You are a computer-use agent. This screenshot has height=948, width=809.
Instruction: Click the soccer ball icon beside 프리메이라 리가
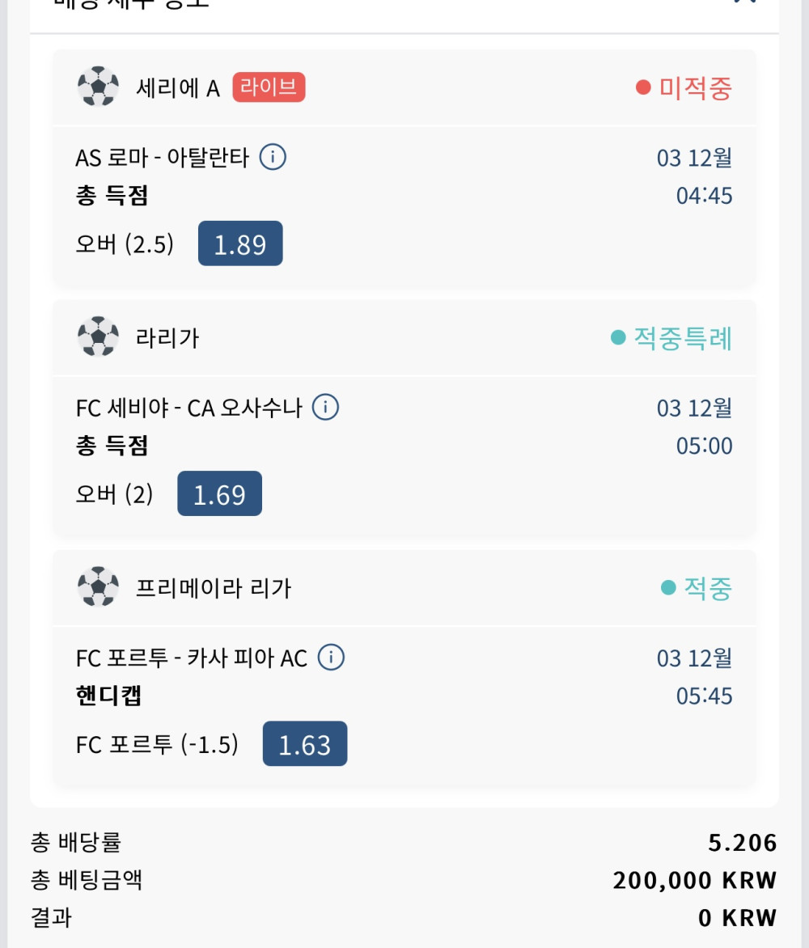pyautogui.click(x=98, y=587)
